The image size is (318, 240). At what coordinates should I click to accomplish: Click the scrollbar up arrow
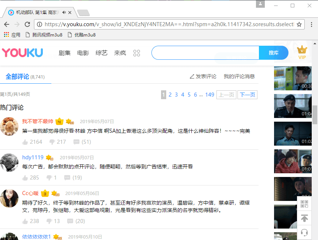[x=315, y=43]
